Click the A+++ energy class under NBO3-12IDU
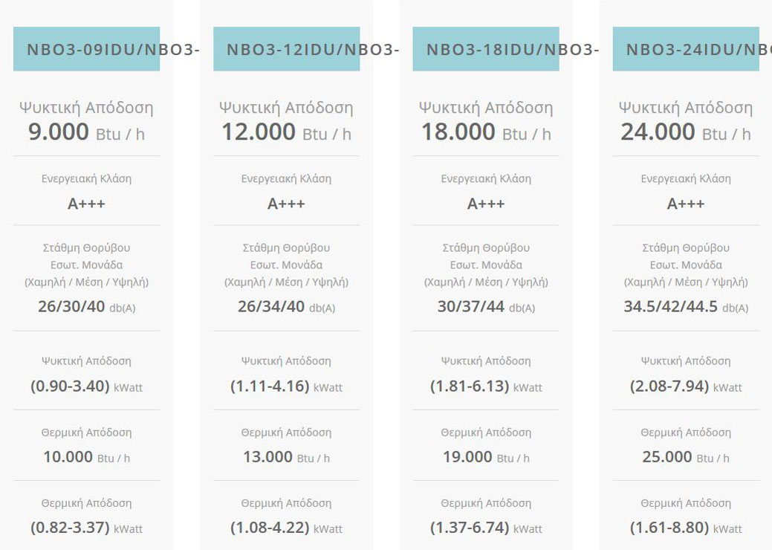 click(x=286, y=204)
